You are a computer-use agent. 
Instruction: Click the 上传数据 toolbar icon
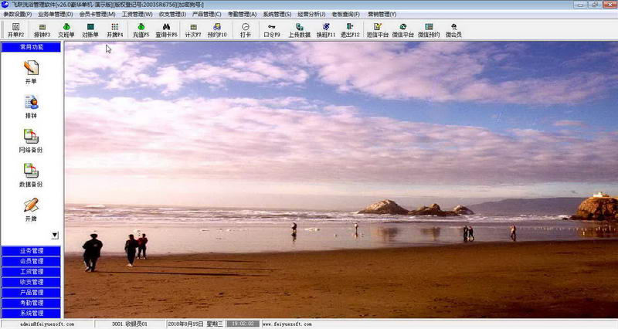[x=300, y=30]
